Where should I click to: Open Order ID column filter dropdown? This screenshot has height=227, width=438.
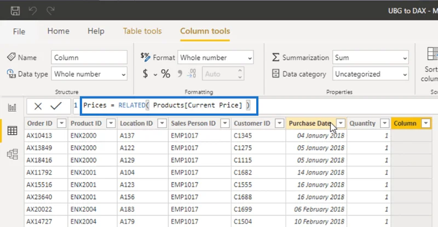pyautogui.click(x=61, y=123)
